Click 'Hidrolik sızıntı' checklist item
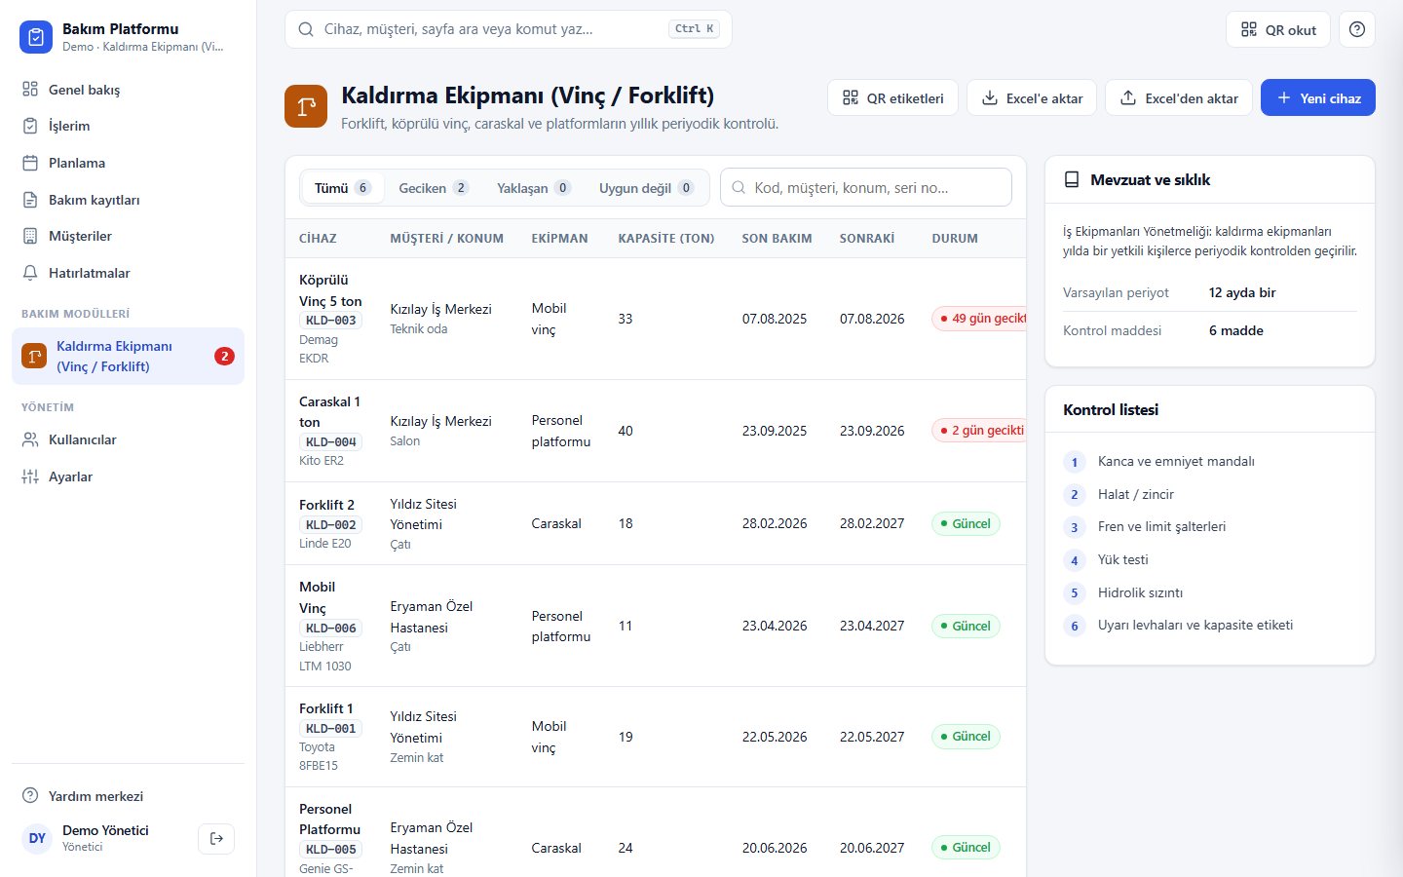The image size is (1403, 877). (x=1140, y=592)
